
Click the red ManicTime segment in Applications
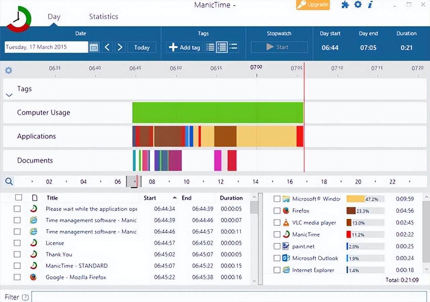click(x=300, y=136)
